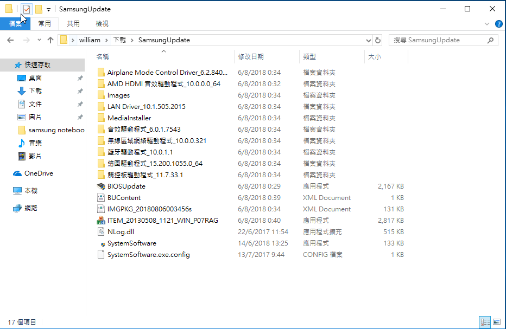Click william in the address breadcrumb

(x=90, y=40)
